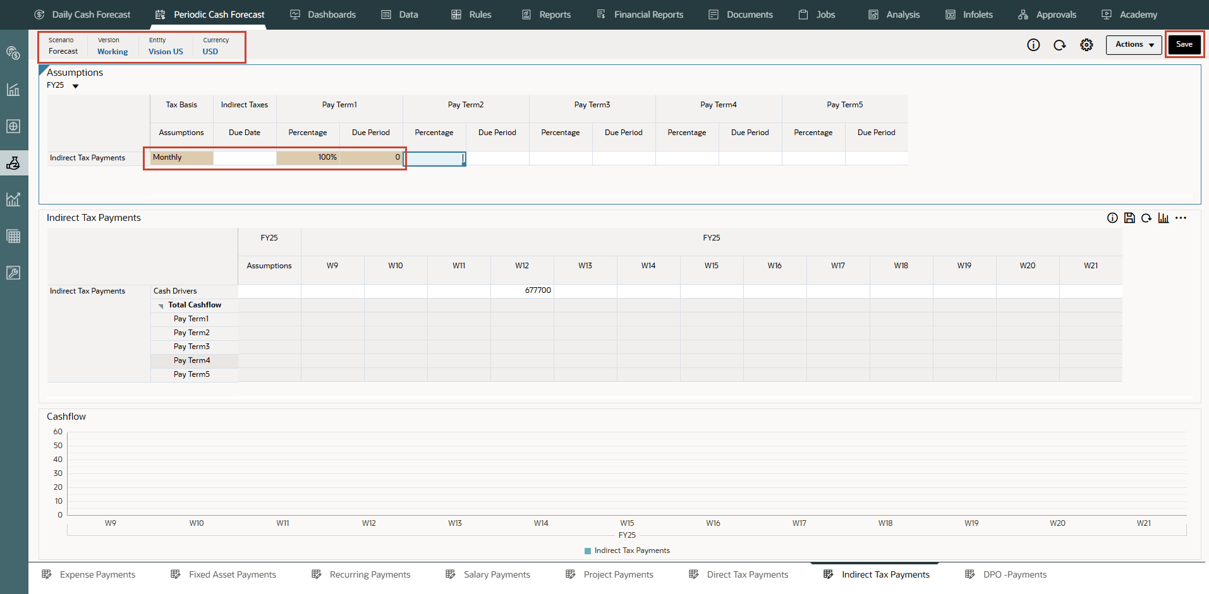Open the grid table icon in left sidebar

pyautogui.click(x=13, y=236)
